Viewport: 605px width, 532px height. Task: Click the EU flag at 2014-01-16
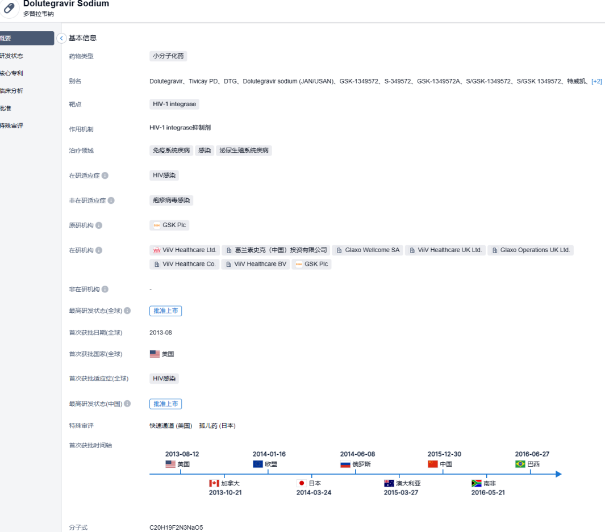point(258,463)
